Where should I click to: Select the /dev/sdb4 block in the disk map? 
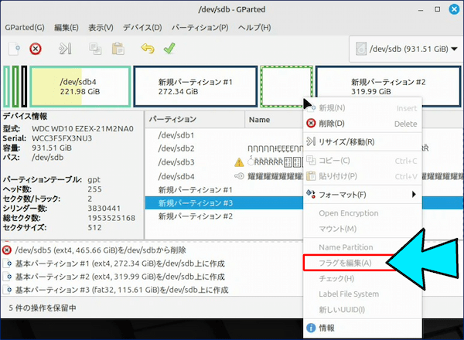coord(80,85)
